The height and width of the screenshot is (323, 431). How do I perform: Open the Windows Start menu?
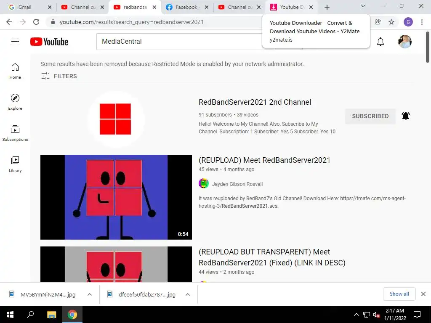[10, 315]
